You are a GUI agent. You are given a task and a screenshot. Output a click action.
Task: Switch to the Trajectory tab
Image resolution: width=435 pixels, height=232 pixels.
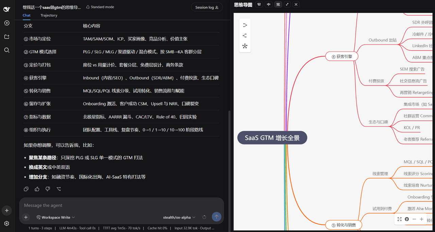[x=49, y=15]
